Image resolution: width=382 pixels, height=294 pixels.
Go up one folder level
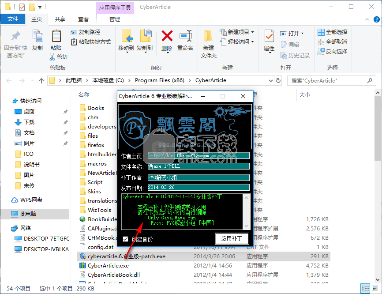41,81
